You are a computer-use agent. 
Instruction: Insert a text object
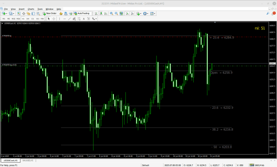pyautogui.click(x=84, y=19)
